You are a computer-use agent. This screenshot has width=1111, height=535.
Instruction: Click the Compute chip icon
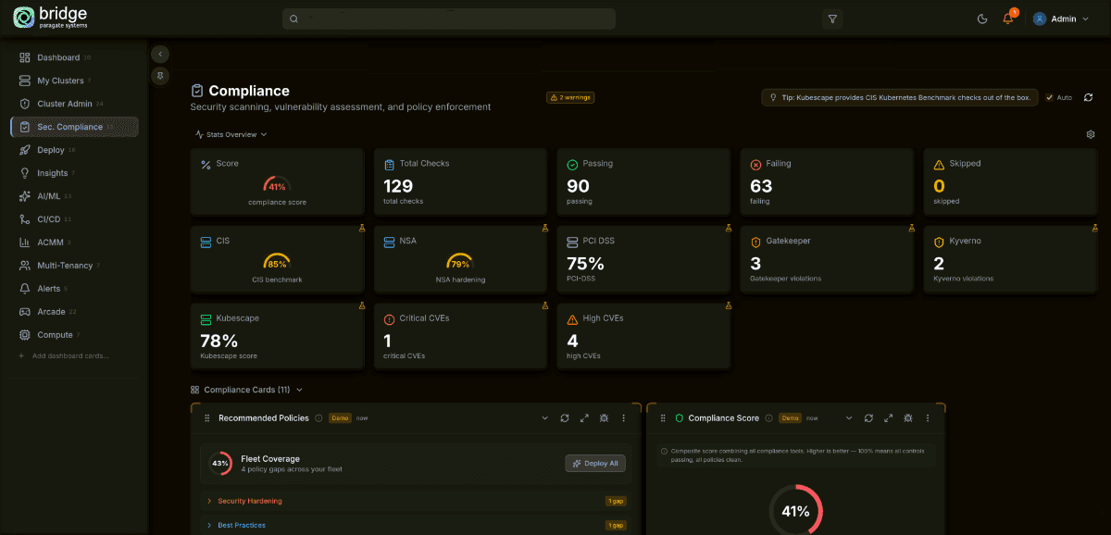click(25, 335)
